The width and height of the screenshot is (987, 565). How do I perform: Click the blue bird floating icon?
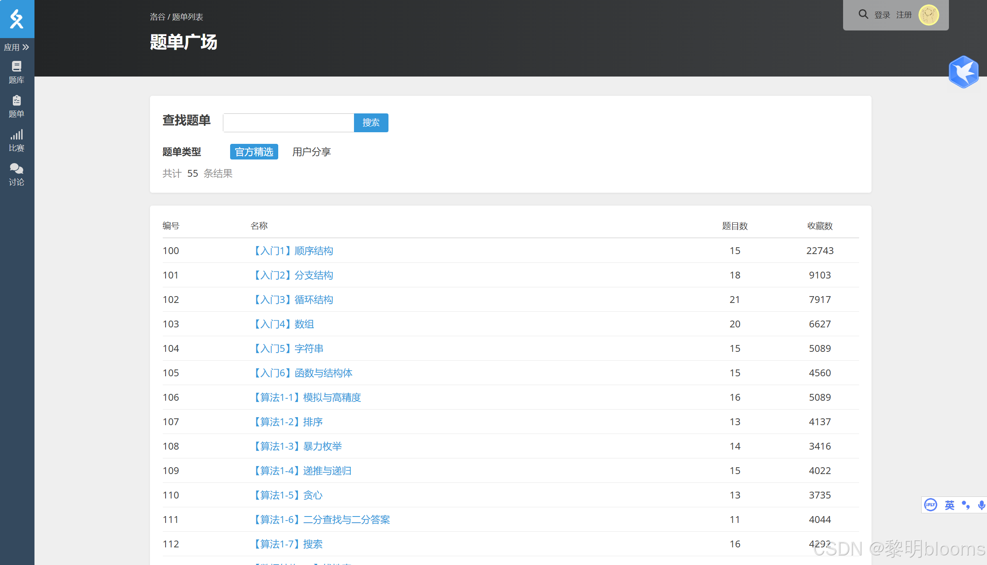tap(963, 72)
